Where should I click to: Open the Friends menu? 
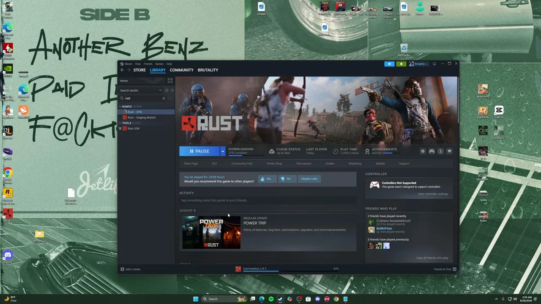[148, 64]
